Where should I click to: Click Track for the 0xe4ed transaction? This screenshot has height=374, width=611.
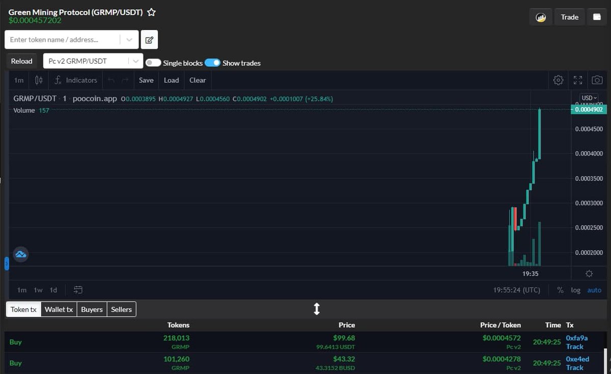(575, 367)
